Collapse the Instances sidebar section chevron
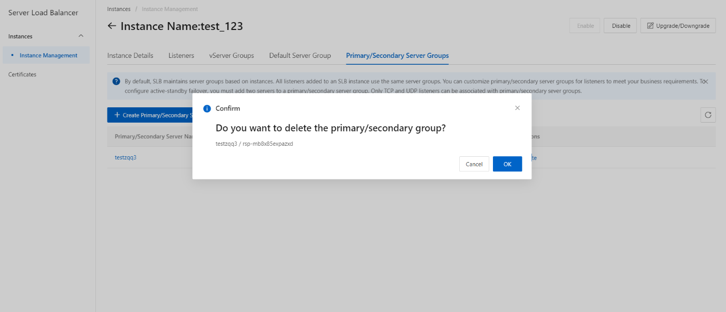726x312 pixels. pos(81,36)
